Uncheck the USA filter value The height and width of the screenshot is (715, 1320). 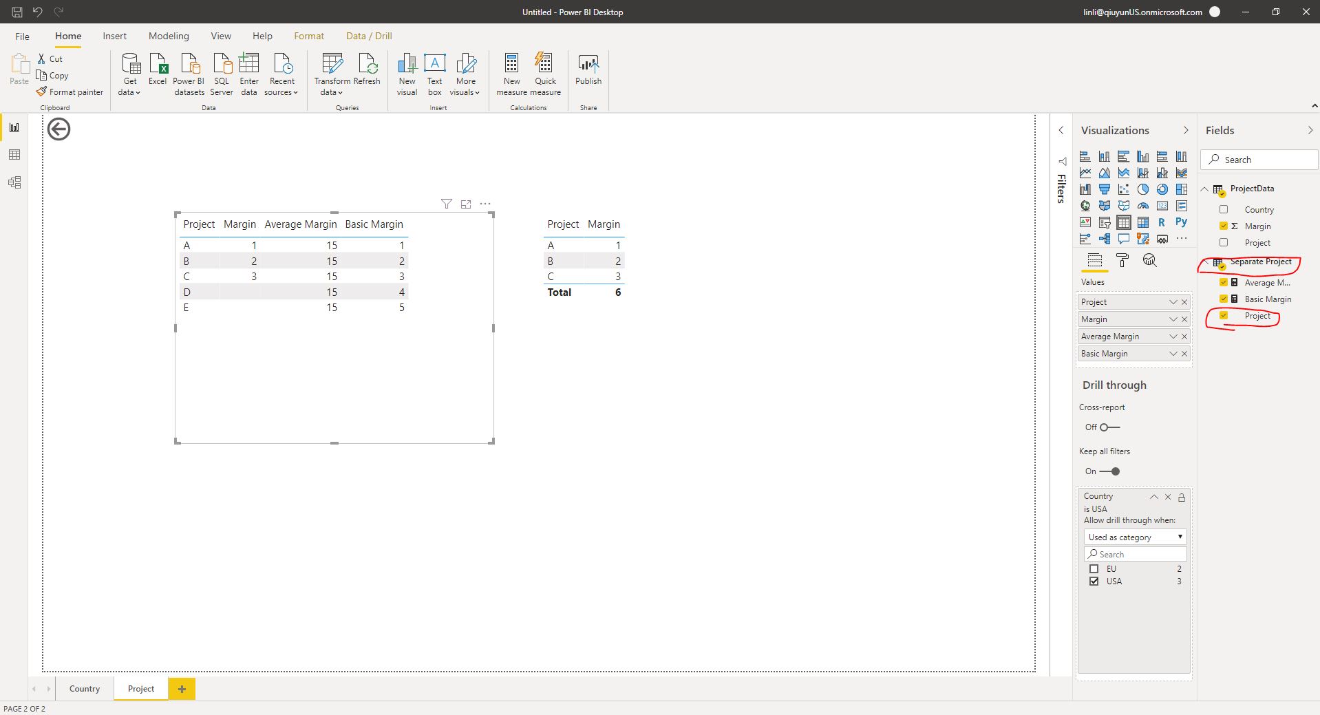[x=1094, y=581]
